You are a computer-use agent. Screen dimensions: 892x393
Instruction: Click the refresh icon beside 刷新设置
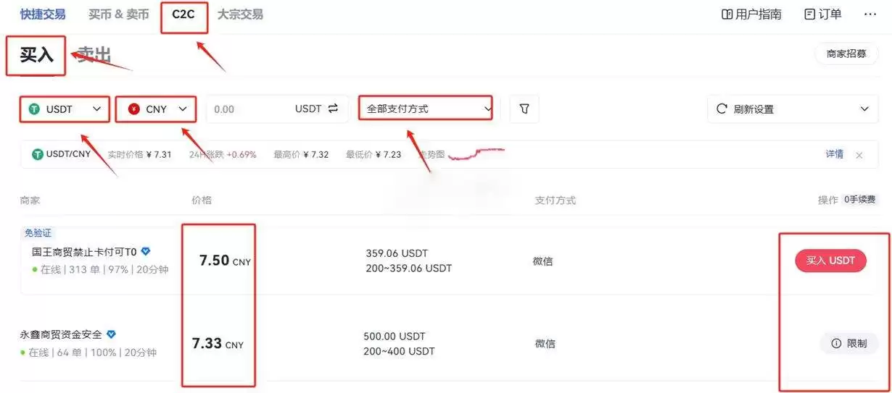(722, 109)
